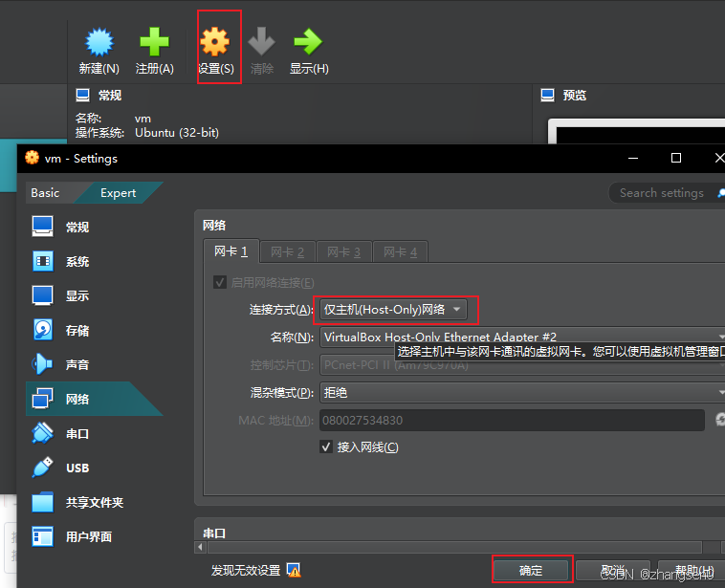Click the horizontal scrollbar left arrow
This screenshot has width=725, height=588.
pos(200,547)
